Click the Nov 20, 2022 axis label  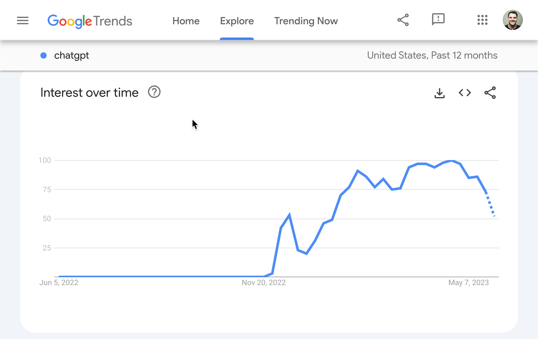click(x=264, y=283)
